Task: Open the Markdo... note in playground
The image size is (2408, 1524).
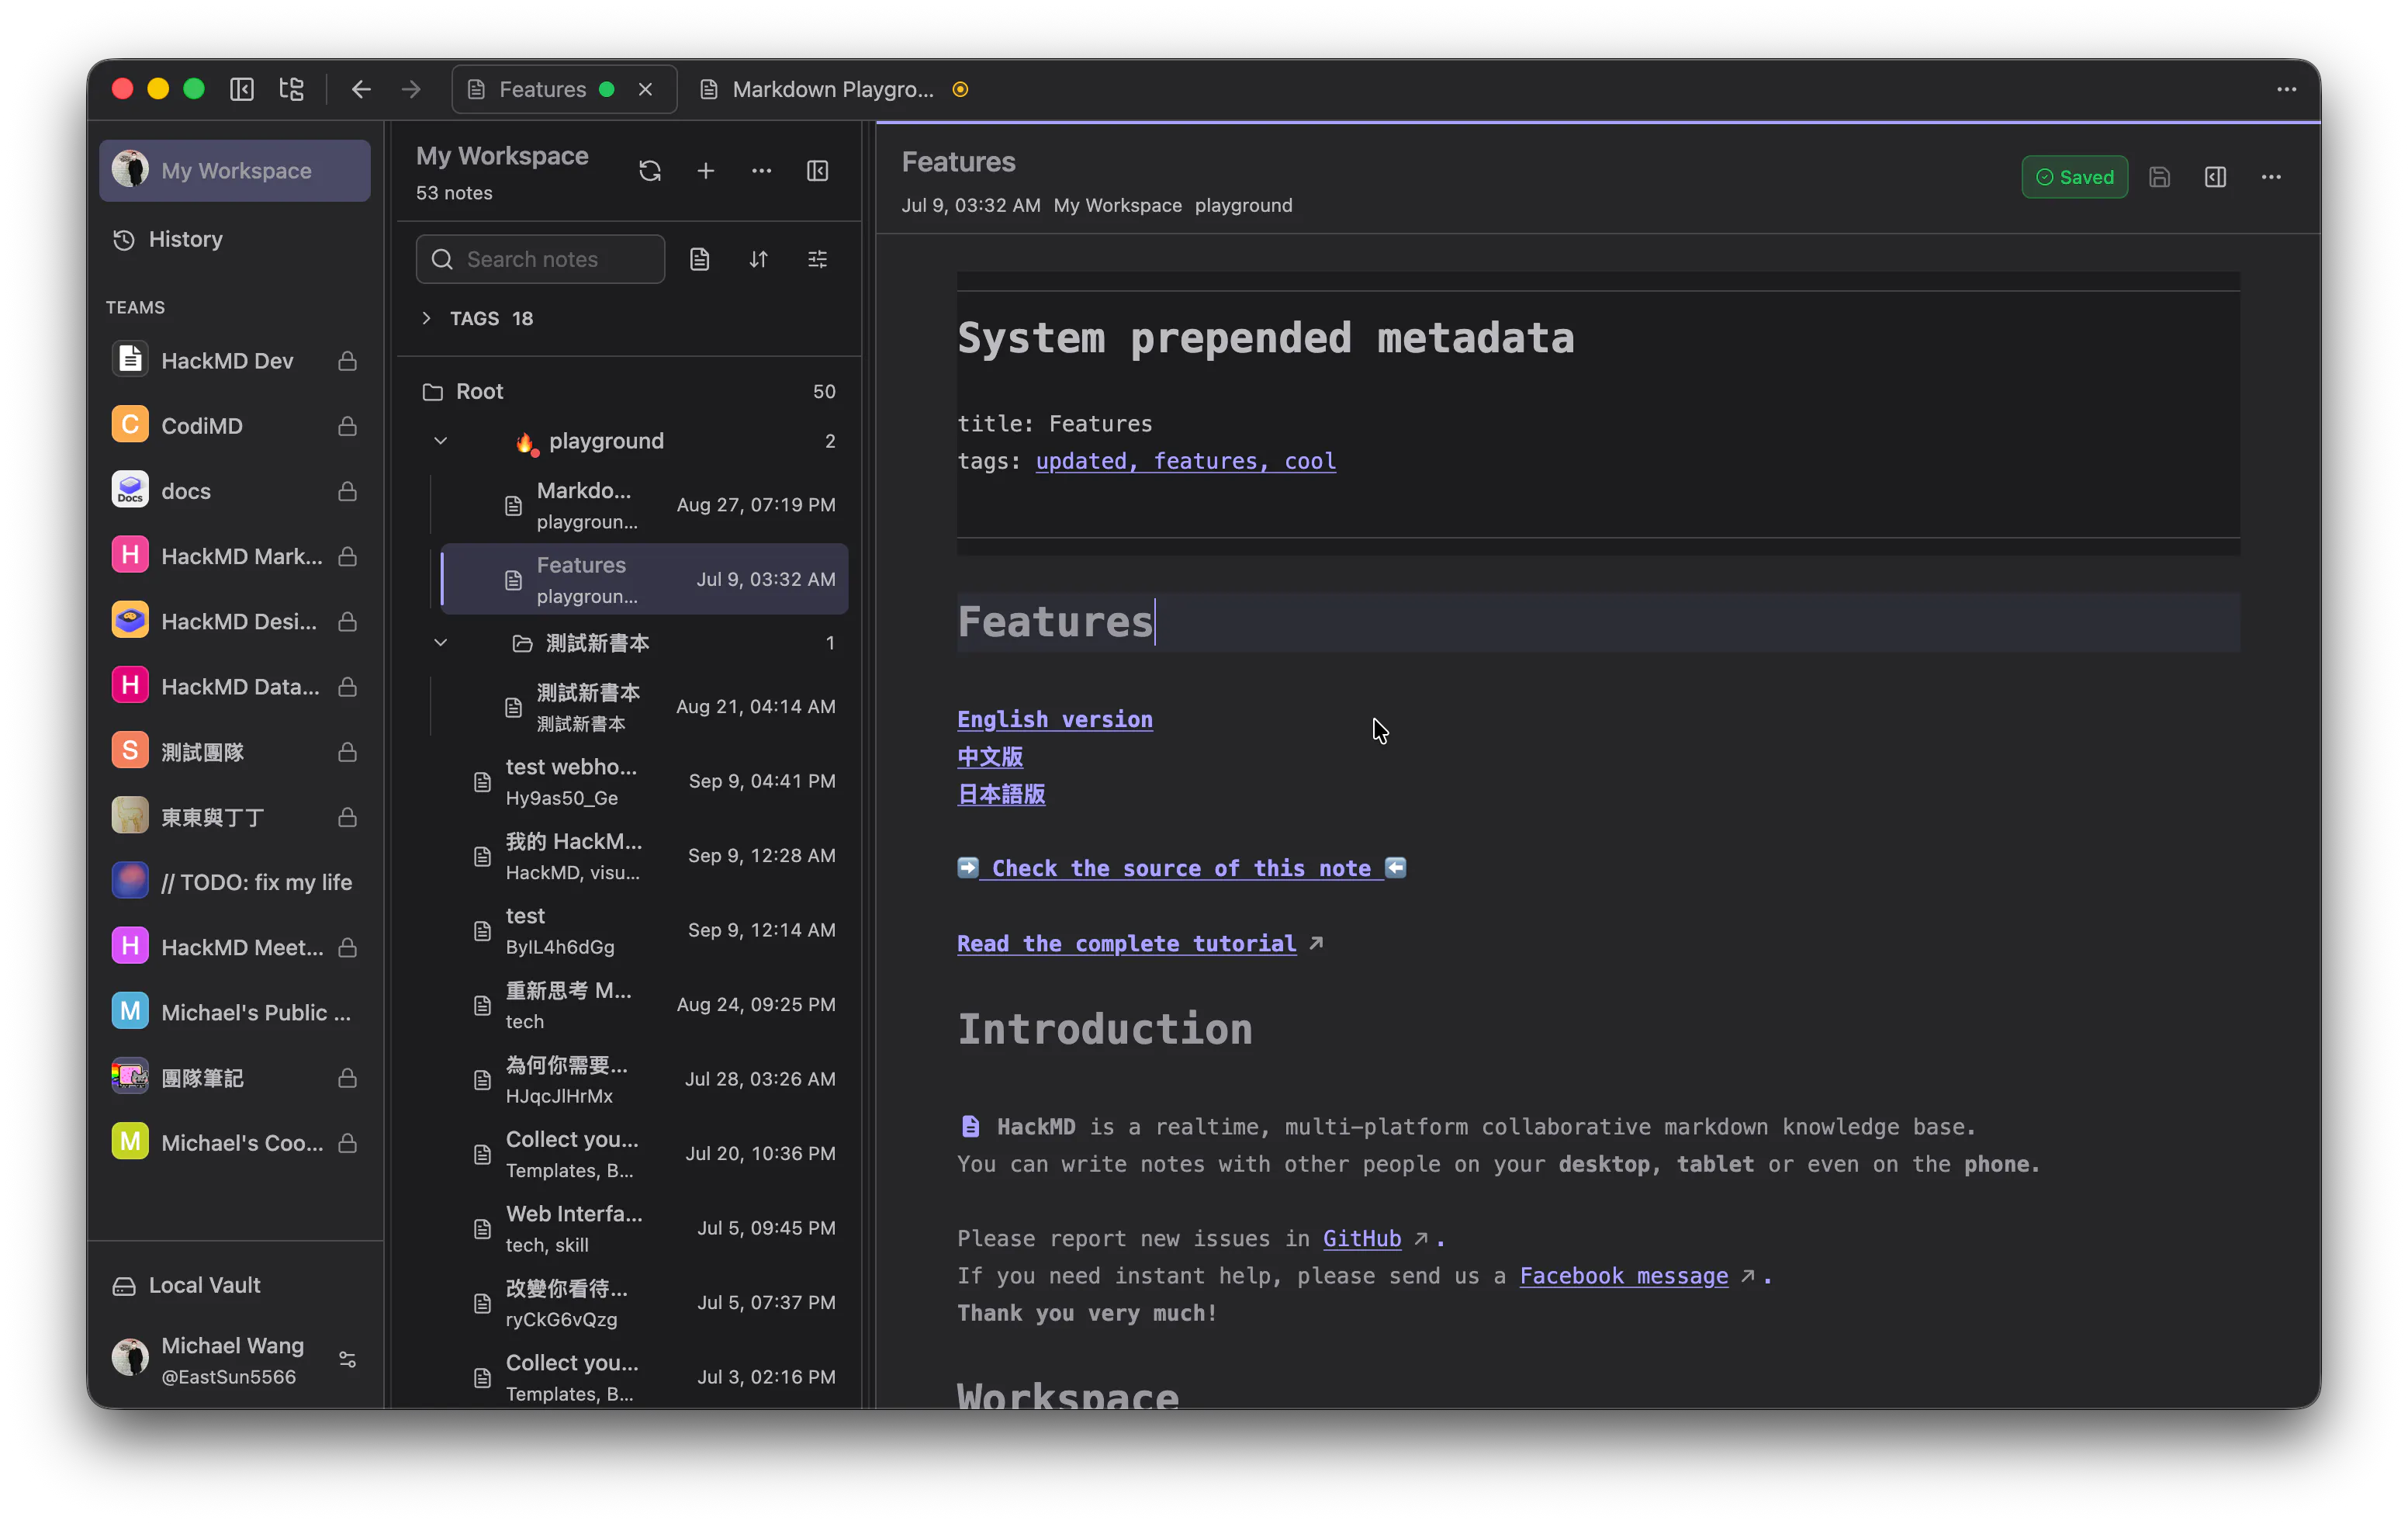Action: [644, 505]
